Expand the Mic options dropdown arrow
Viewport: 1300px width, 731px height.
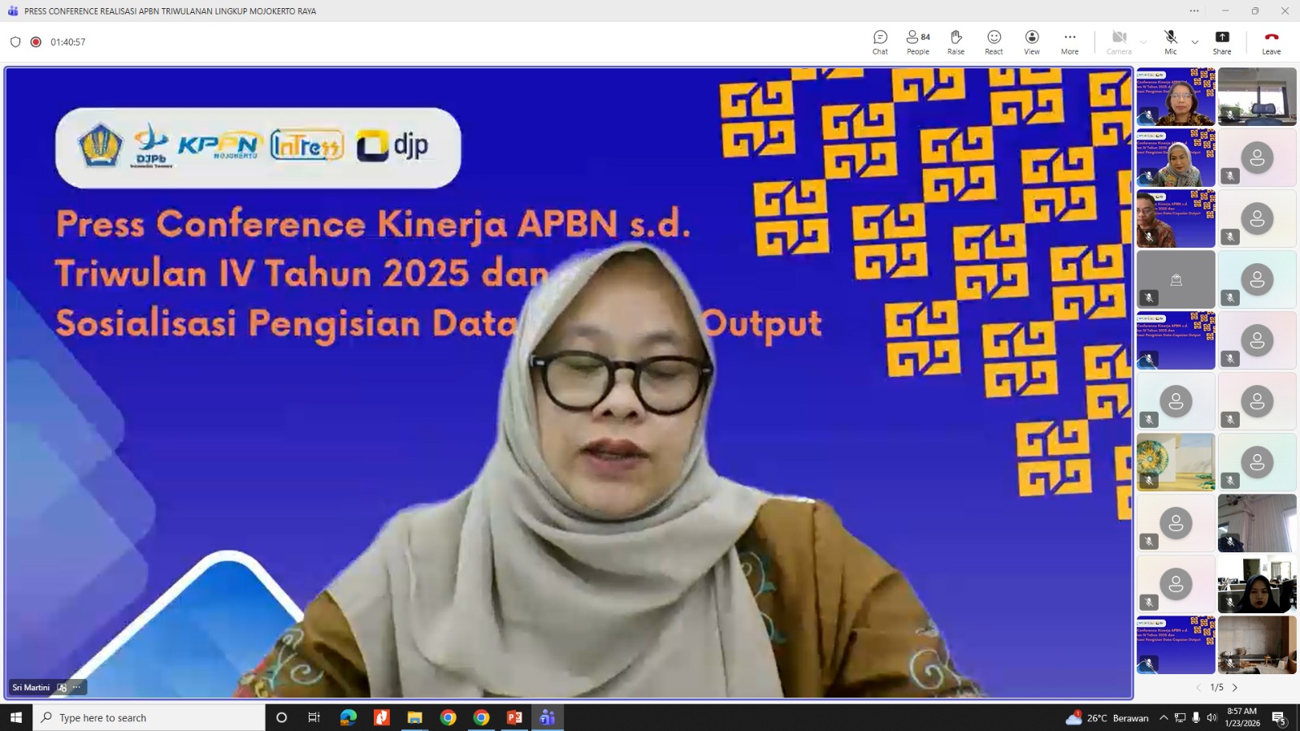coord(1194,42)
